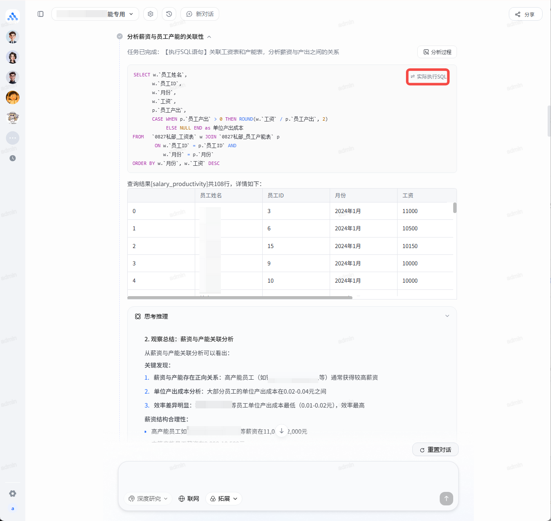
Task: Click the bottom-left settings gear icon
Action: pos(13,494)
